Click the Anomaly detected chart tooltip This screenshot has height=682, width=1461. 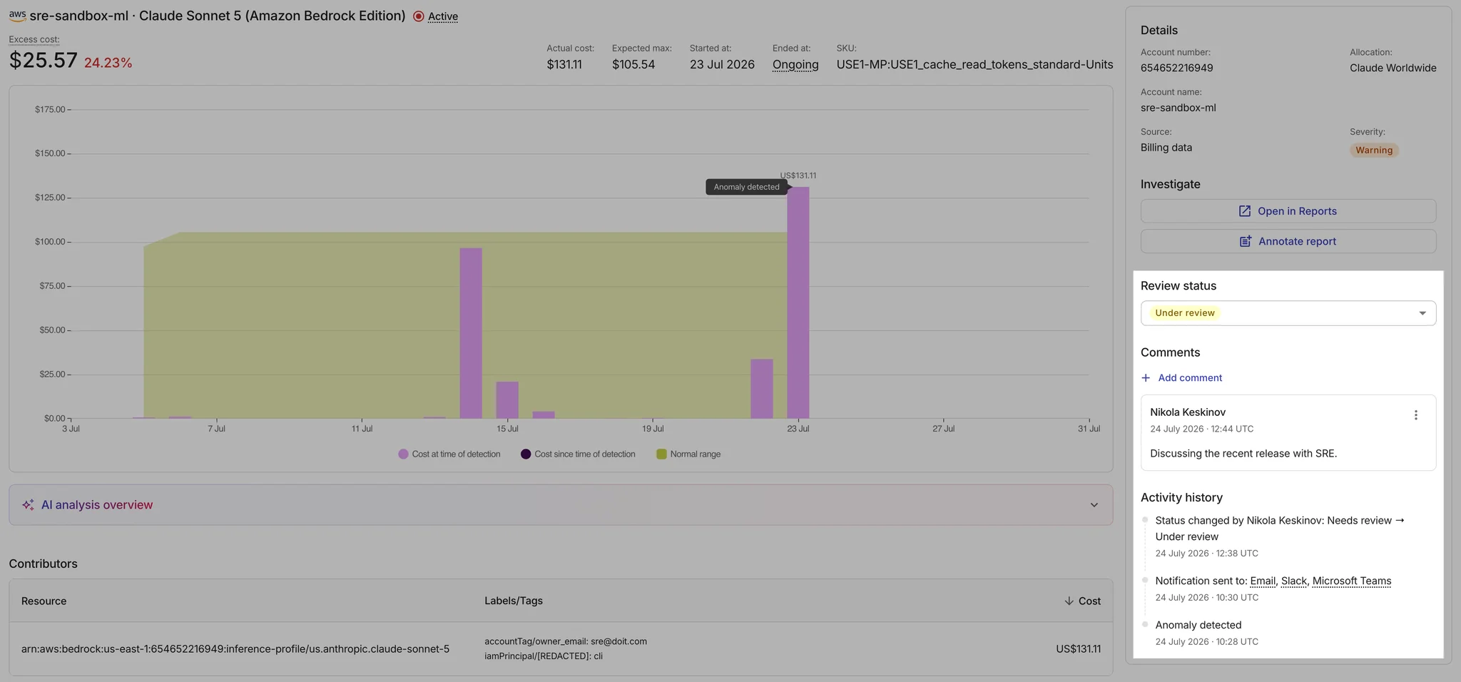click(747, 187)
